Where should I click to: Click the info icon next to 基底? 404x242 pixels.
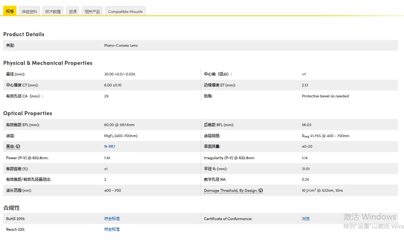(18, 147)
